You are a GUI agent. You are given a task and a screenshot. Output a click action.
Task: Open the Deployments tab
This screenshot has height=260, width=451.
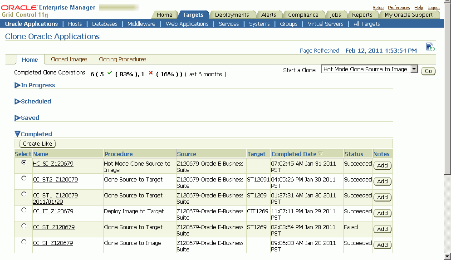[x=232, y=15]
